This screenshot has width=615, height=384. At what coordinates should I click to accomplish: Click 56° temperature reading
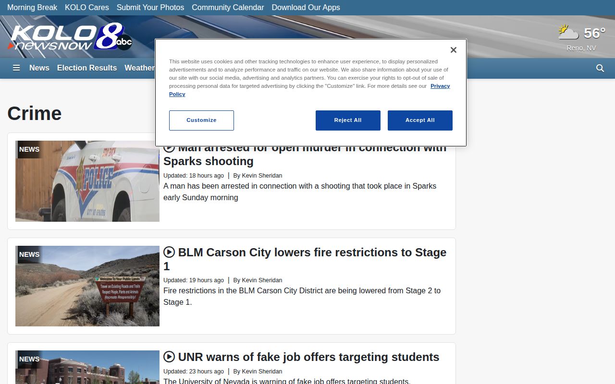[x=594, y=33]
